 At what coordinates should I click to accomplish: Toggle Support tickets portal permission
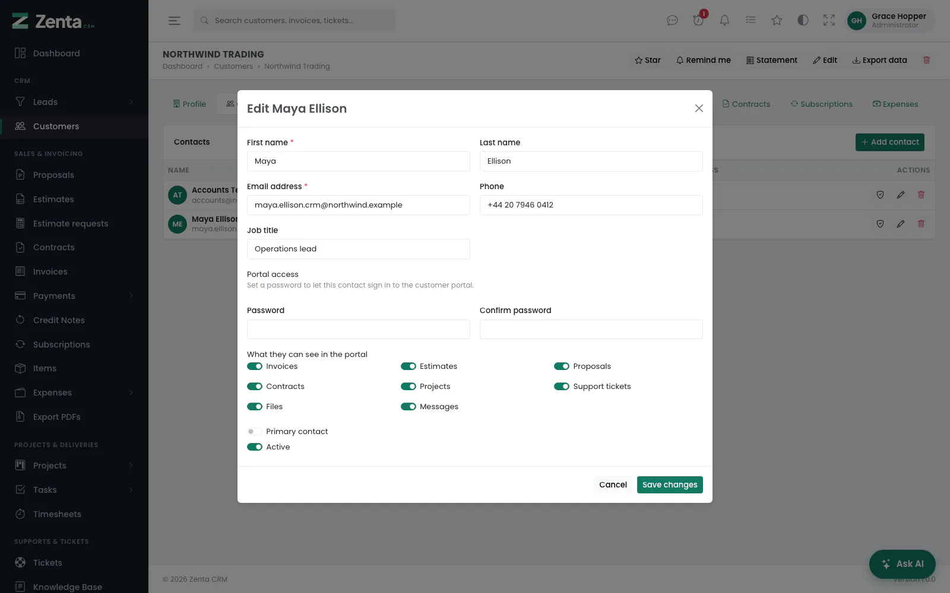click(x=562, y=387)
